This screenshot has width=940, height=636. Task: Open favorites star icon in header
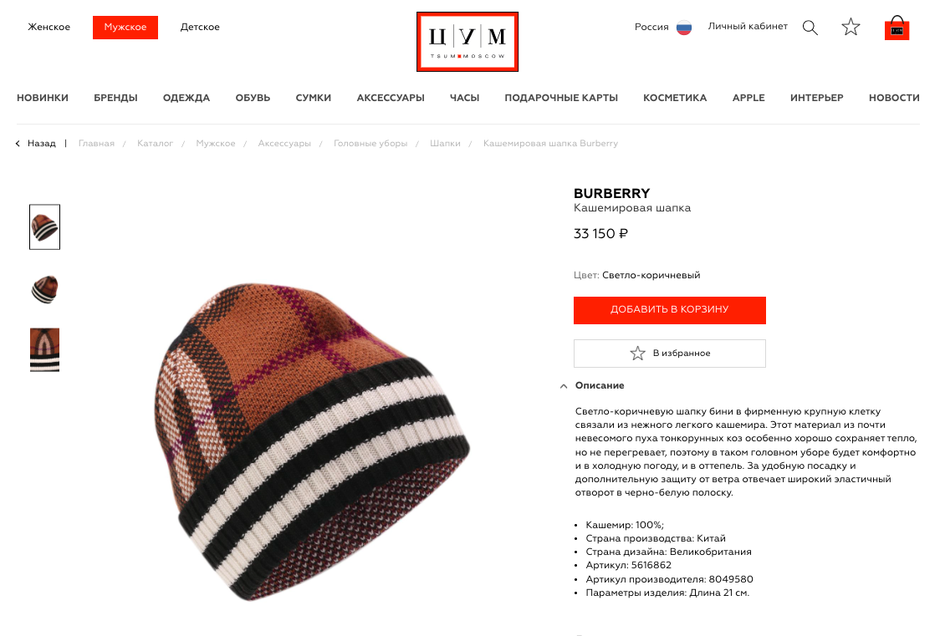pos(851,27)
